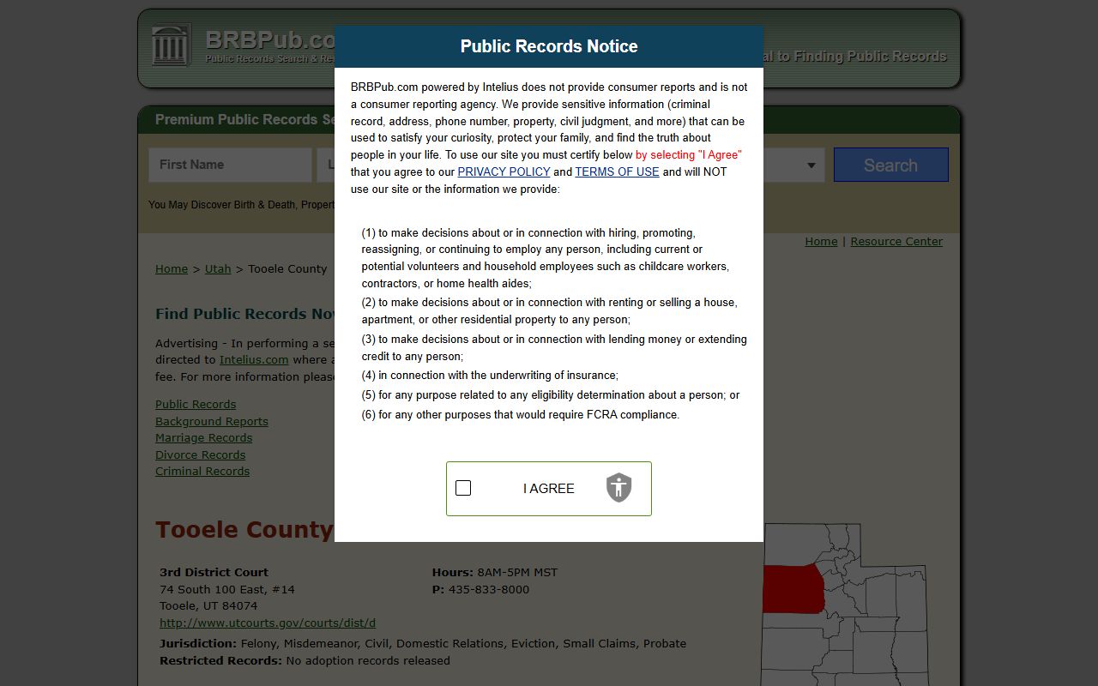Screen dimensions: 1098x686
Task: Click the 'Tooele, UT 84074' address line
Action: 208,605
